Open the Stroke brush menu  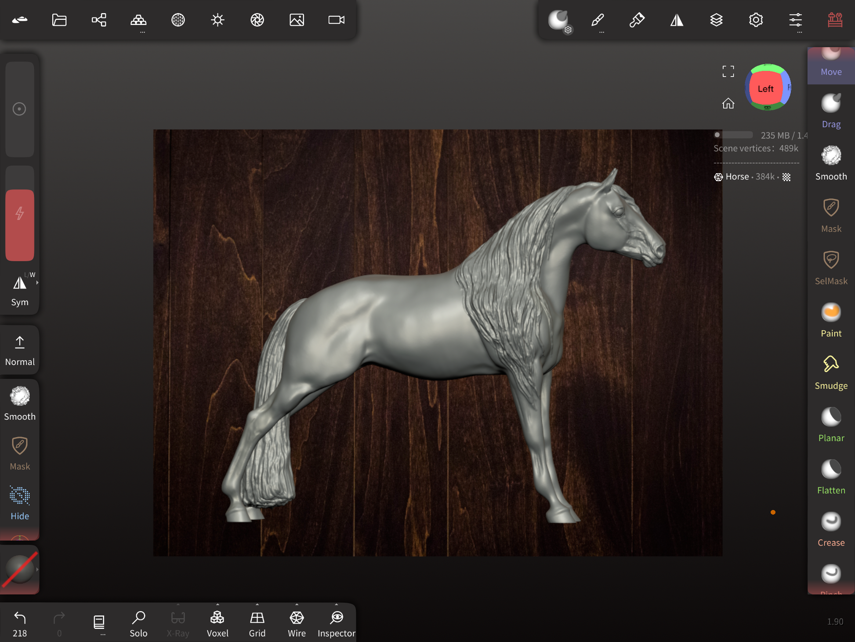pos(598,20)
